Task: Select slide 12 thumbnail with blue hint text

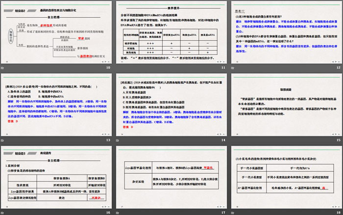Action: point(287,32)
